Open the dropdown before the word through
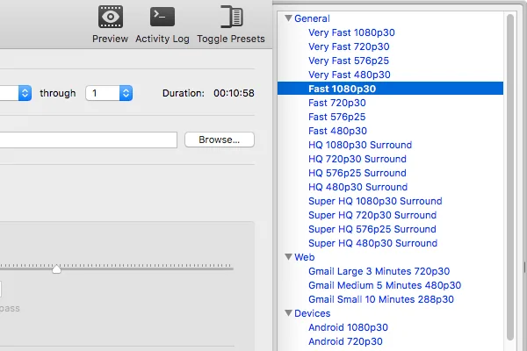Viewport: 527px width, 351px height. click(16, 93)
